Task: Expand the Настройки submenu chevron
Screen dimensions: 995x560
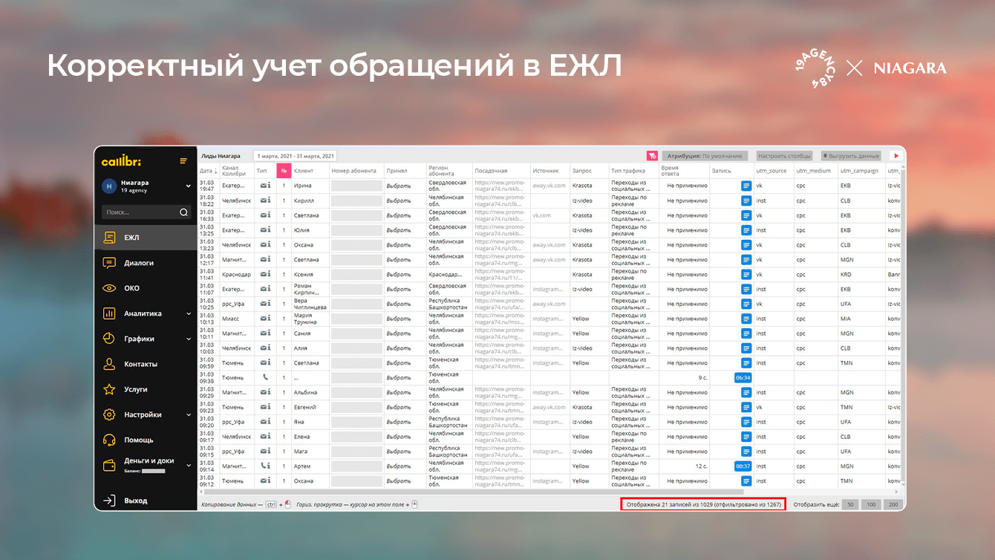Action: (189, 414)
